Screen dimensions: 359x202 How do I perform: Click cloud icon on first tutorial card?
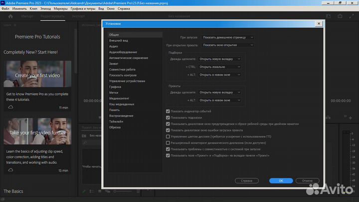pyautogui.click(x=10, y=107)
